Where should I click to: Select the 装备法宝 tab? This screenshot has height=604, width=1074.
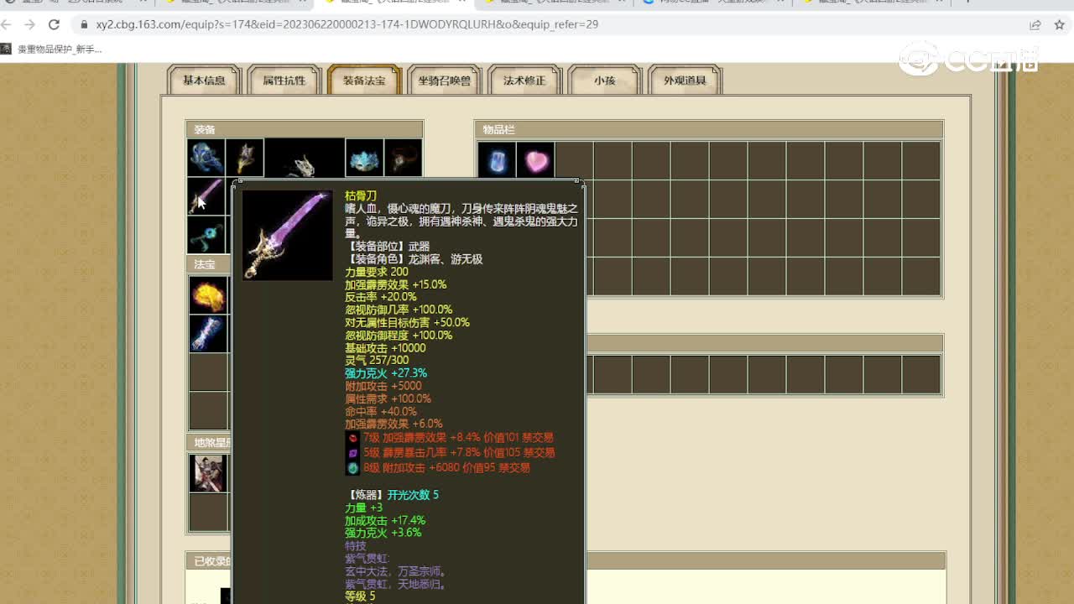click(x=364, y=81)
